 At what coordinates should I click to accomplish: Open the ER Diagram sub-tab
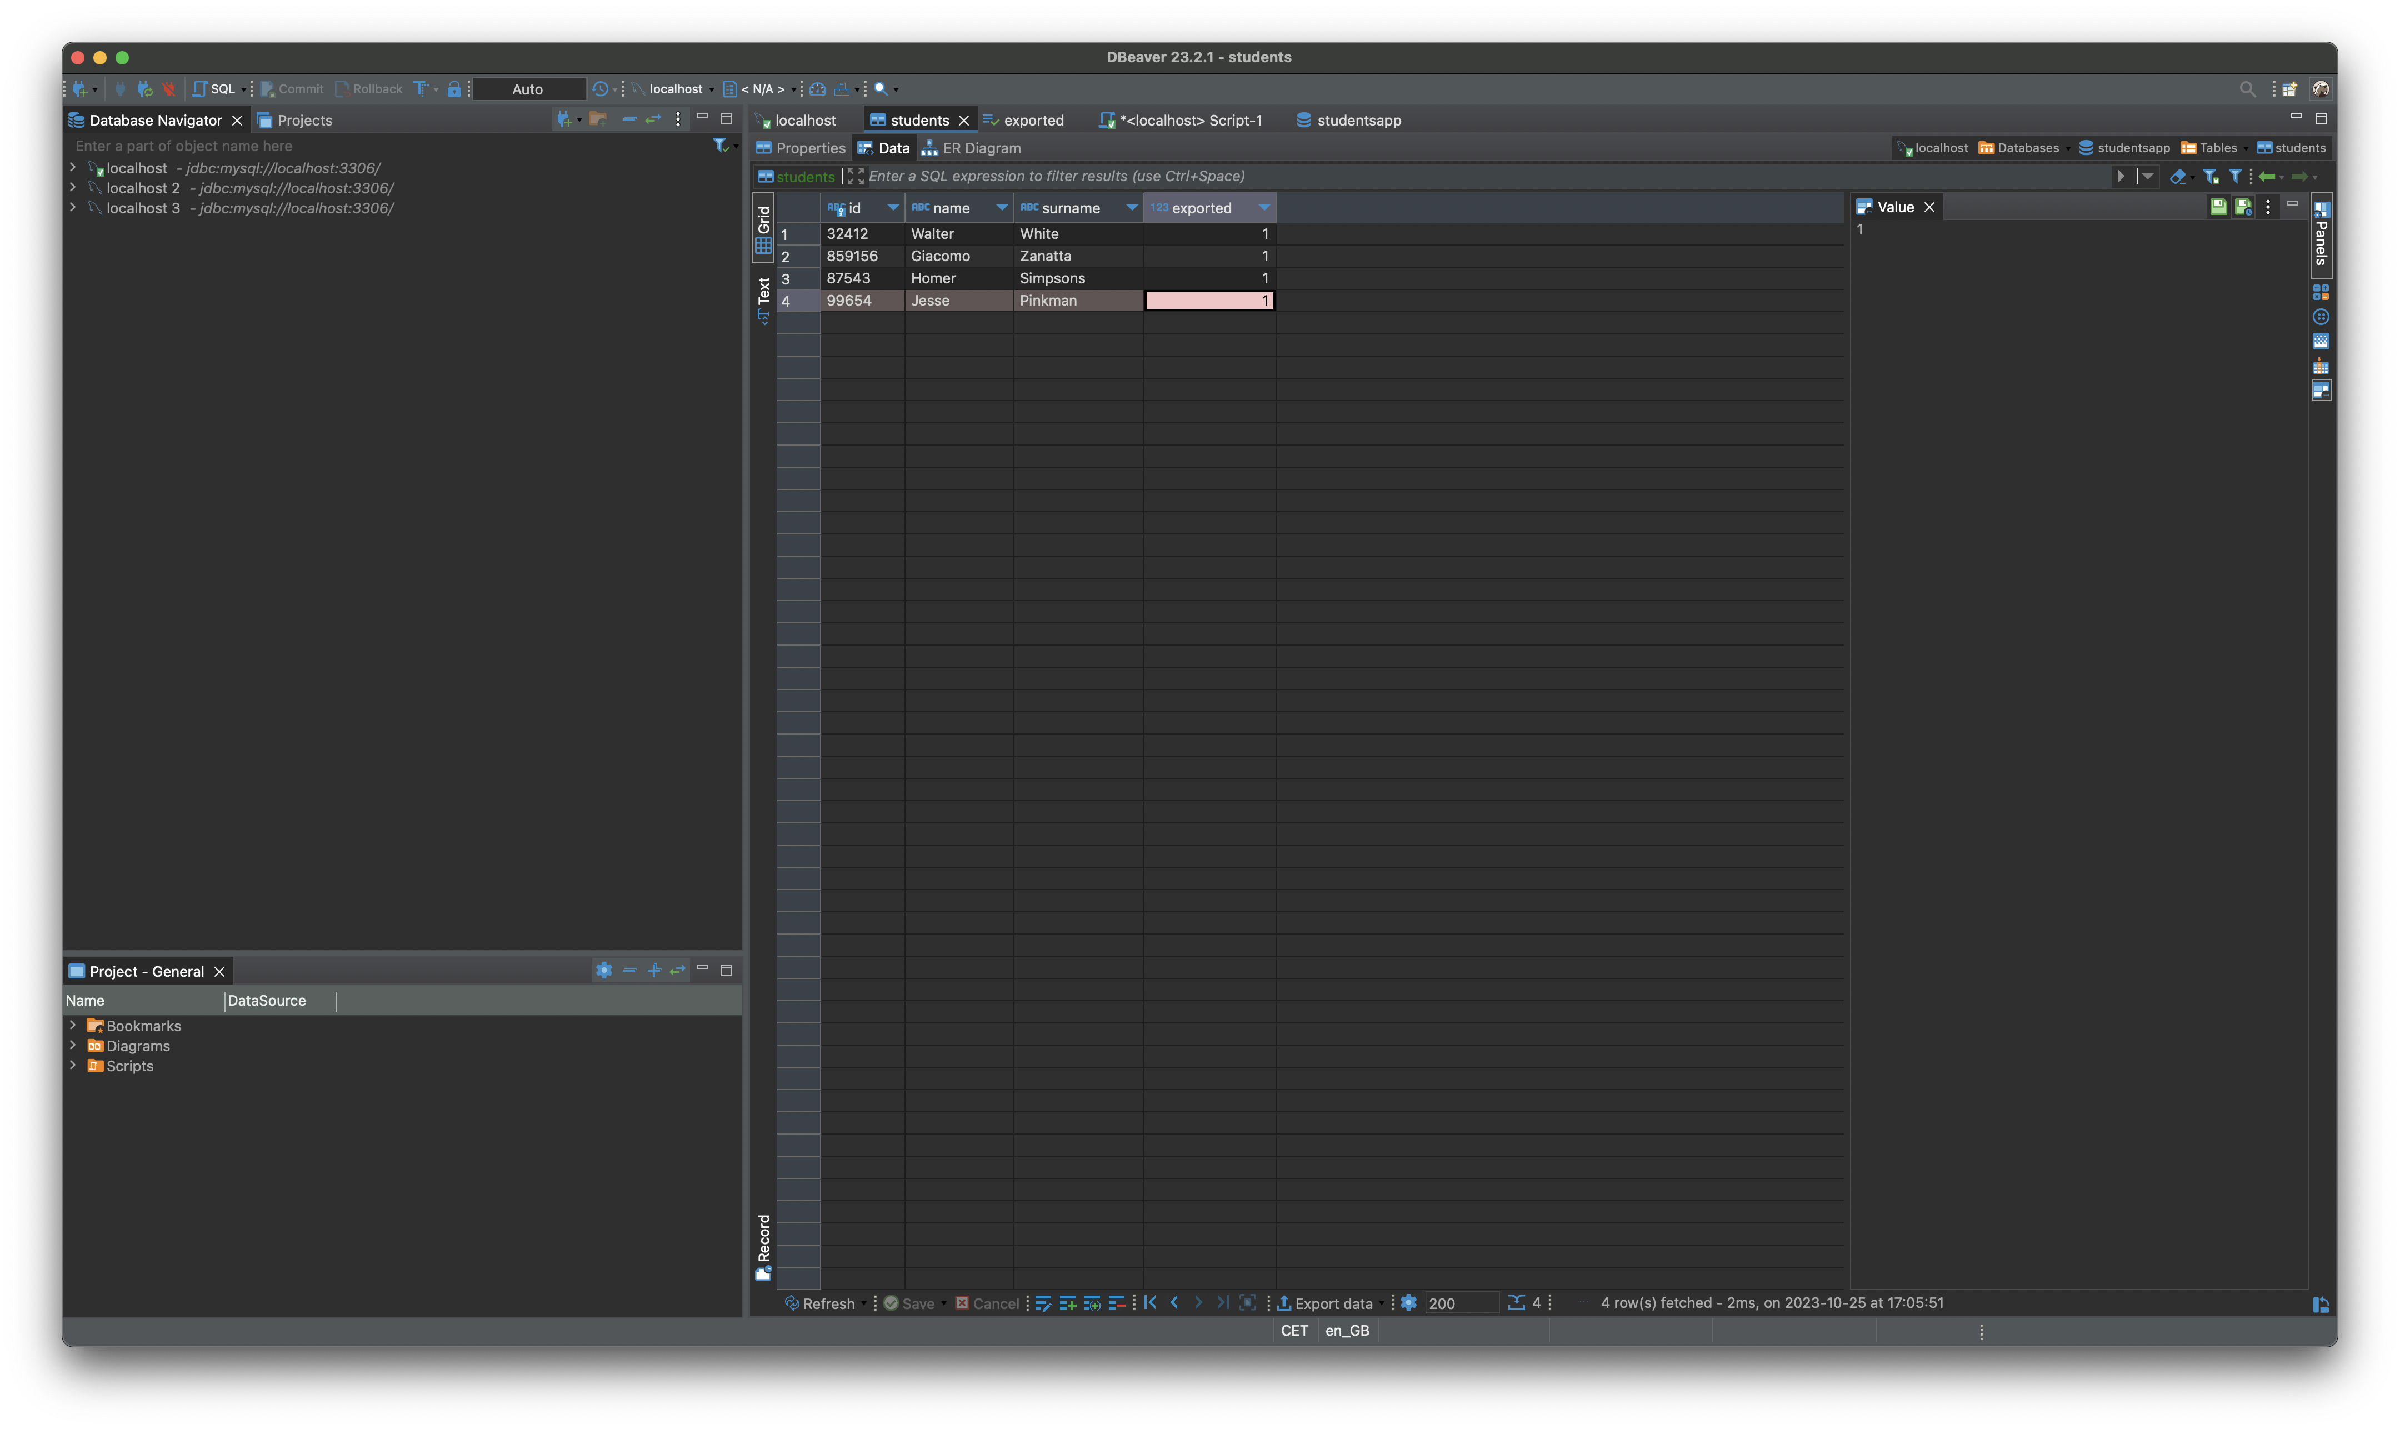(x=971, y=148)
